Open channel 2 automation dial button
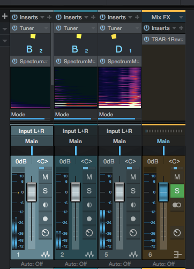The image size is (194, 269). click(x=89, y=233)
